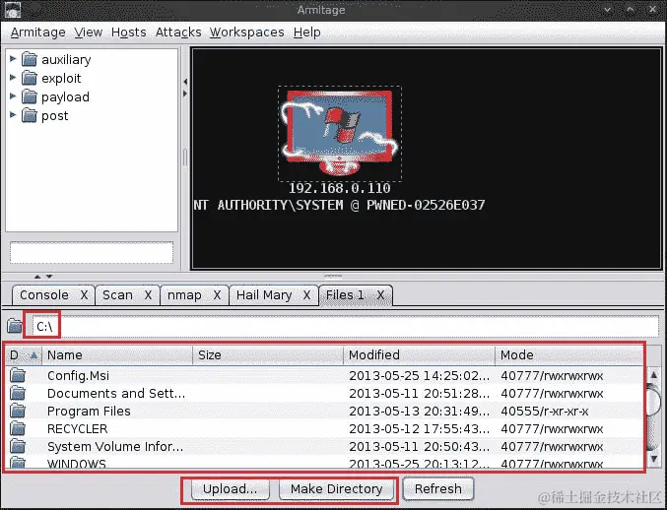Viewport: 667px width, 510px height.
Task: Click the Upload... button
Action: click(231, 489)
